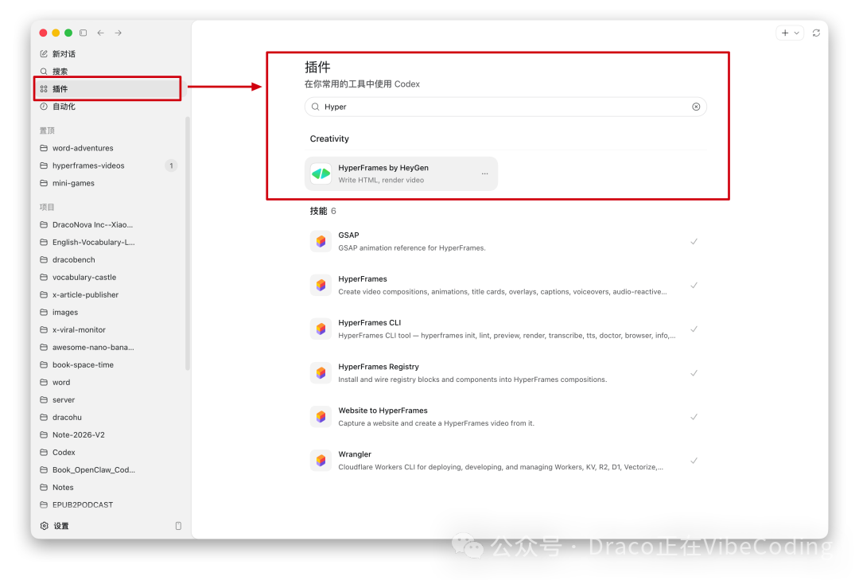Image resolution: width=859 pixels, height=580 pixels.
Task: Open the 插件 plugins page
Action: (109, 89)
